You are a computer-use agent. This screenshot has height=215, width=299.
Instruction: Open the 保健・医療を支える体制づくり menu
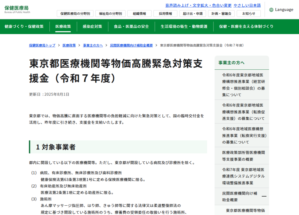[x=246, y=27]
